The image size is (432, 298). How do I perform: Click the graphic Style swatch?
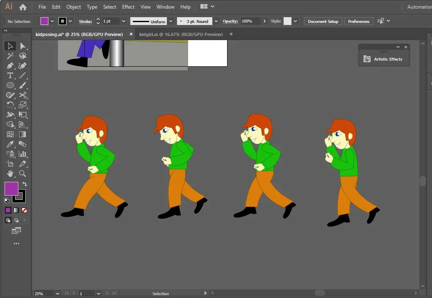pos(287,21)
